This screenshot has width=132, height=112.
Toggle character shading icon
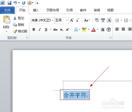coord(103,30)
